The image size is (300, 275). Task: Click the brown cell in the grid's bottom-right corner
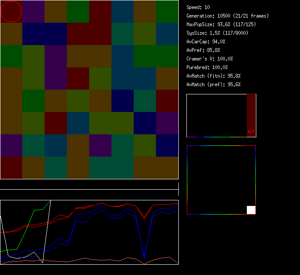click(167, 168)
